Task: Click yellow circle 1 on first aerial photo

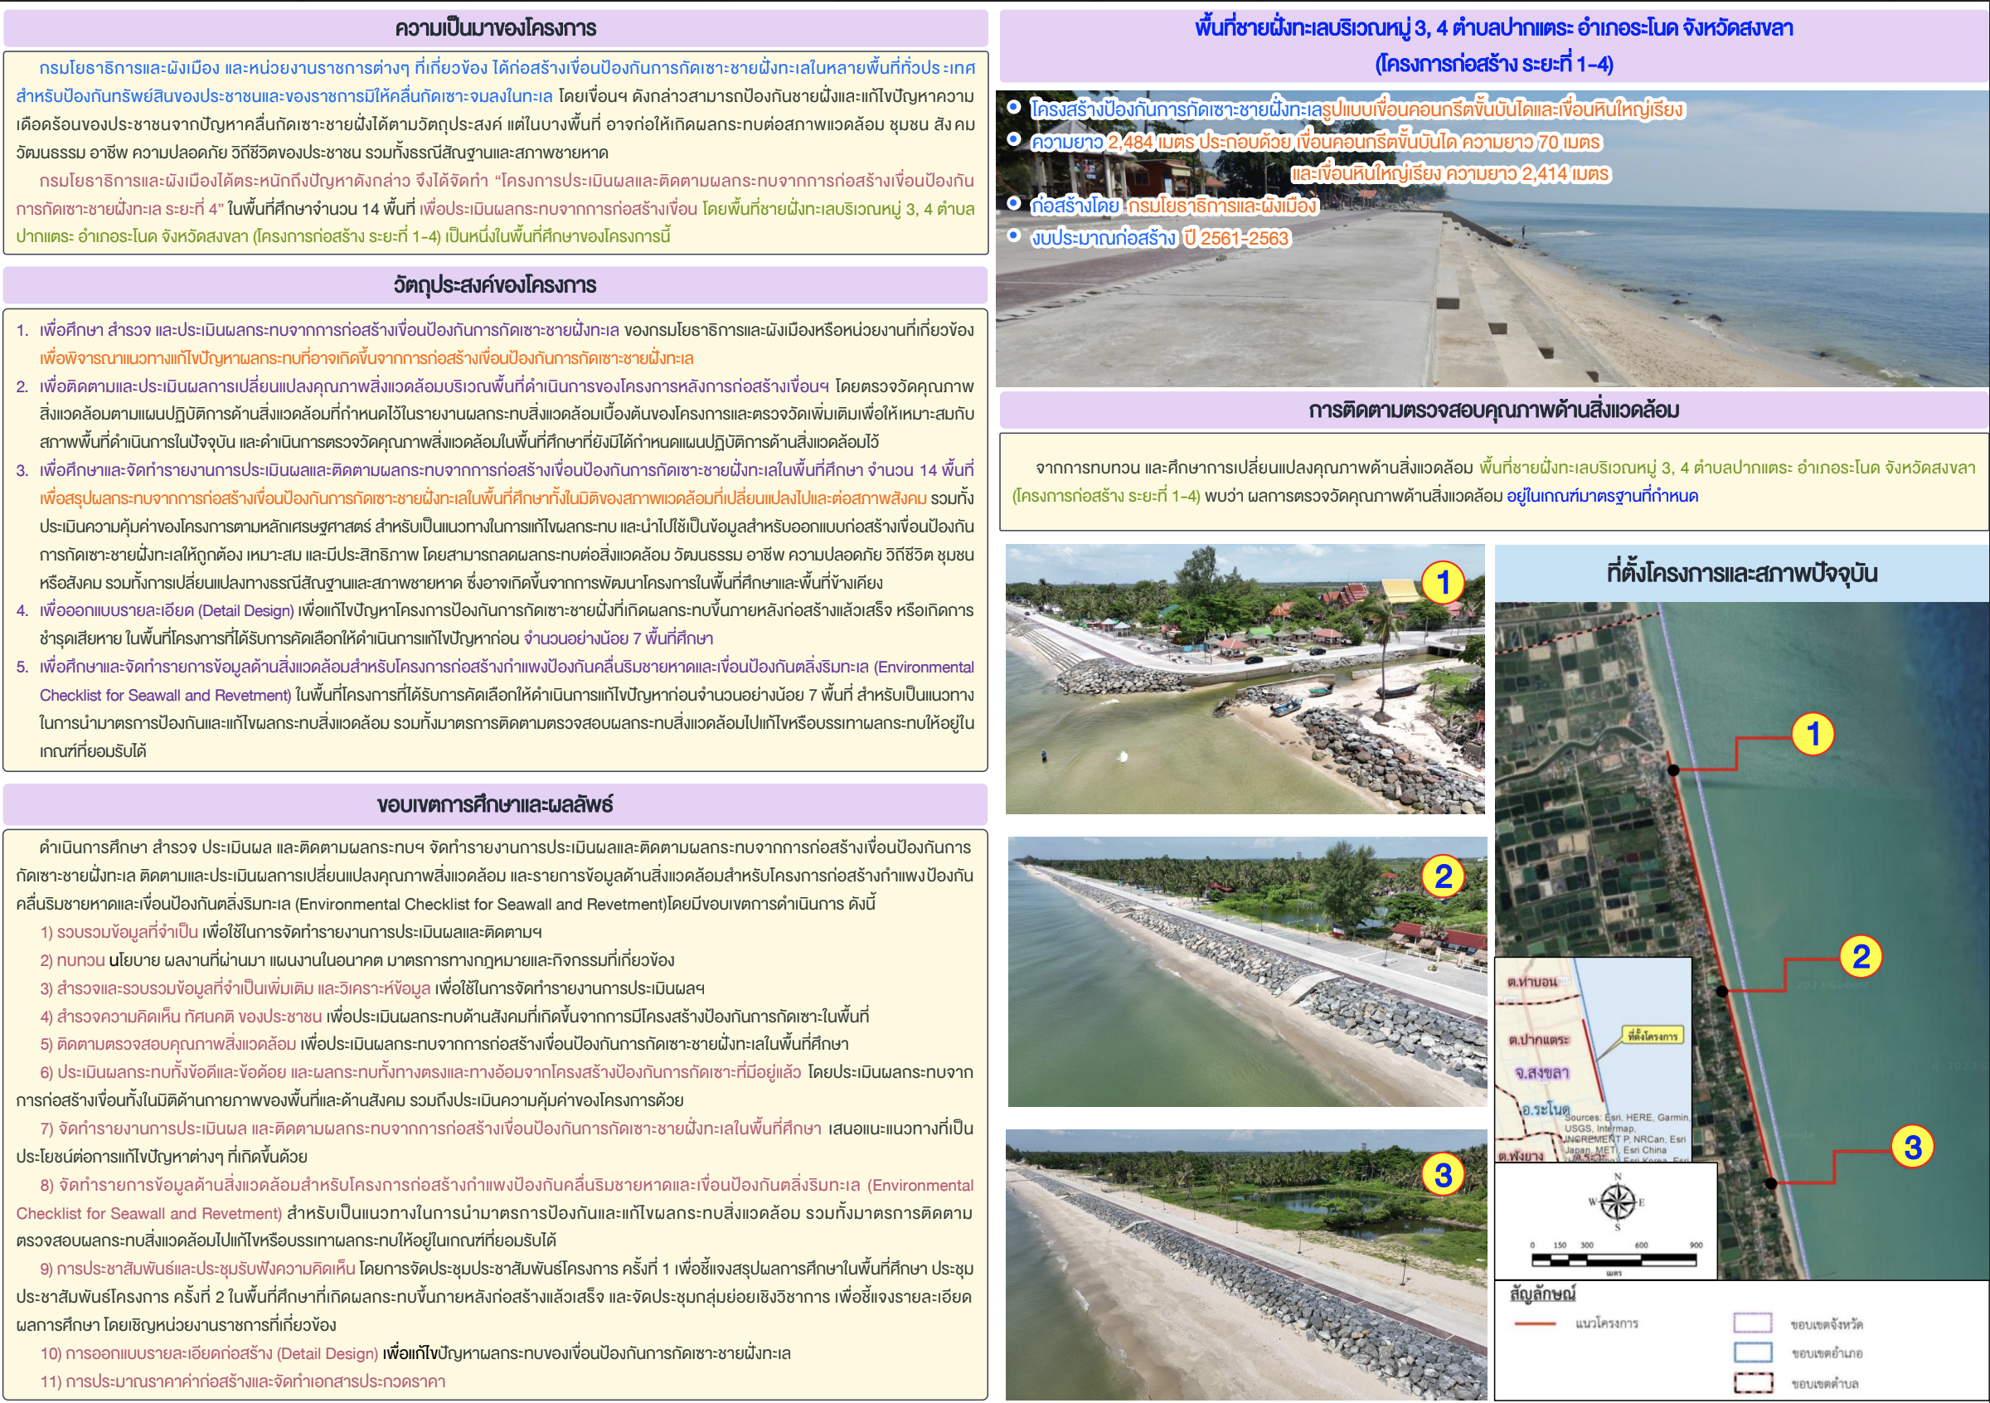Action: point(1442,582)
